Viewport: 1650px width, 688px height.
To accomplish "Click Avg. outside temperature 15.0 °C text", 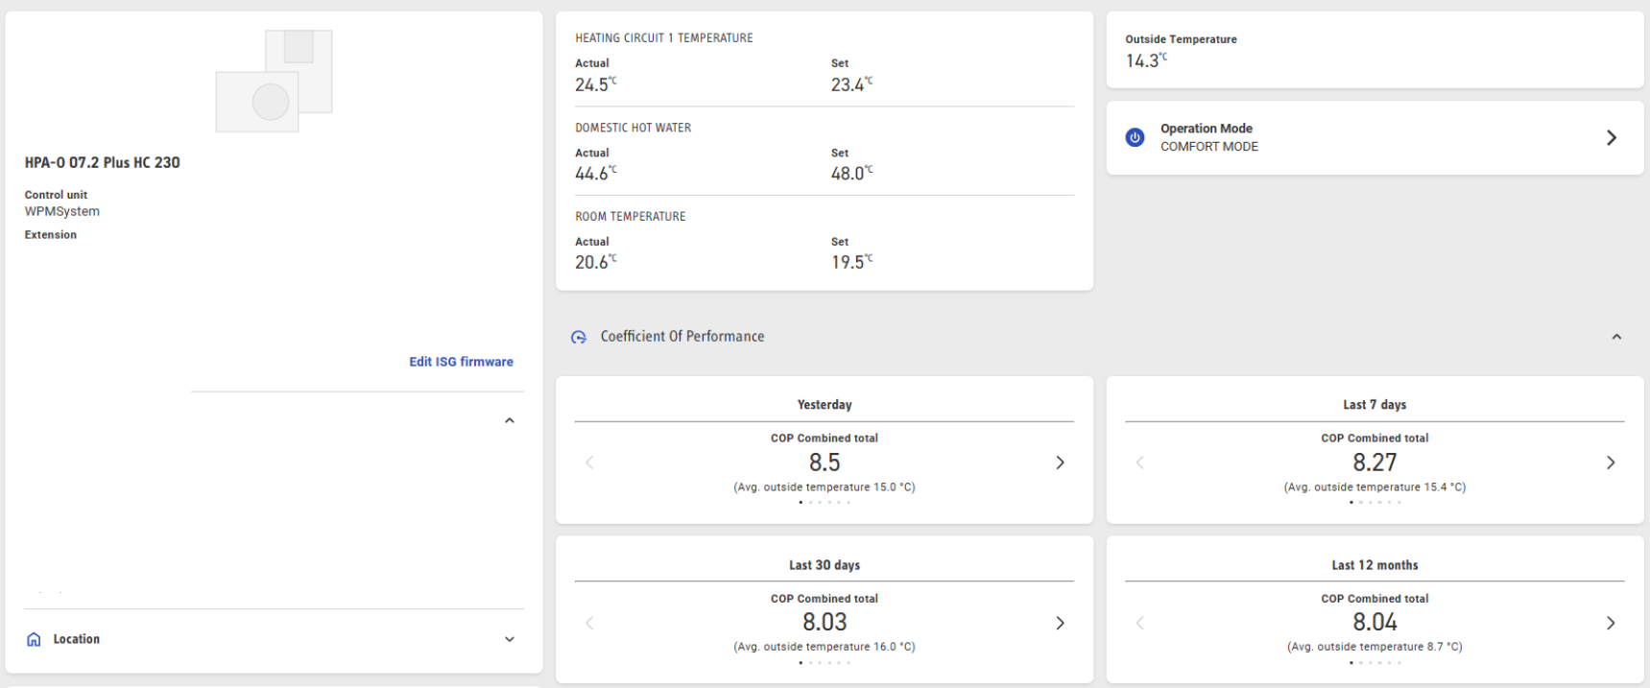I will pyautogui.click(x=825, y=487).
